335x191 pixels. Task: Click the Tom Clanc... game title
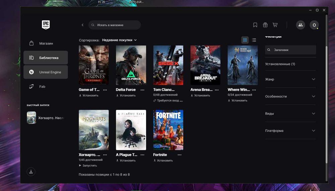(164, 90)
